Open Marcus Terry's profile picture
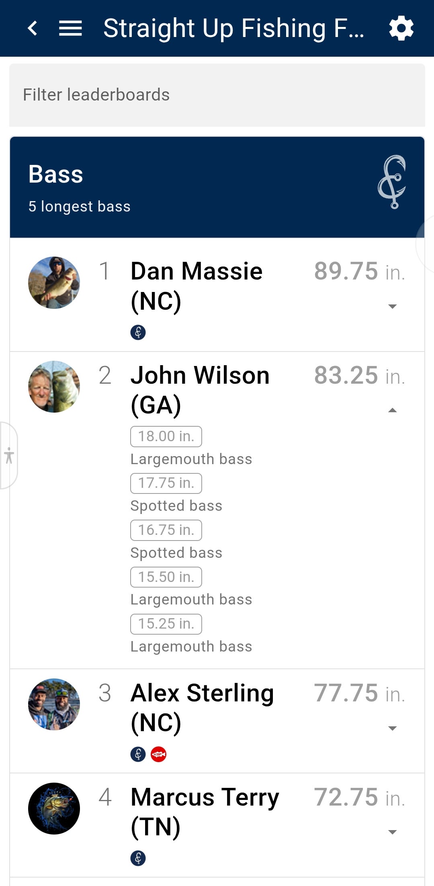The width and height of the screenshot is (434, 886). 54,808
